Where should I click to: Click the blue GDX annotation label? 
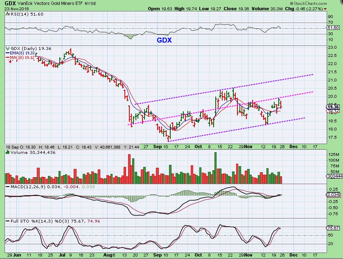164,40
